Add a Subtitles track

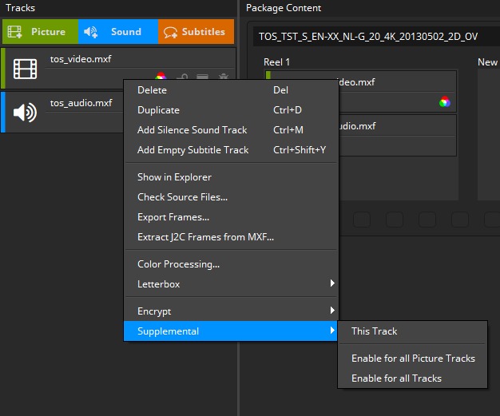196,32
